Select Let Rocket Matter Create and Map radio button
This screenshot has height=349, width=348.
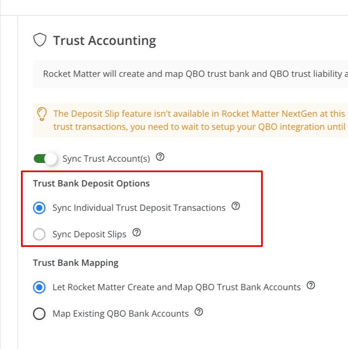[39, 287]
